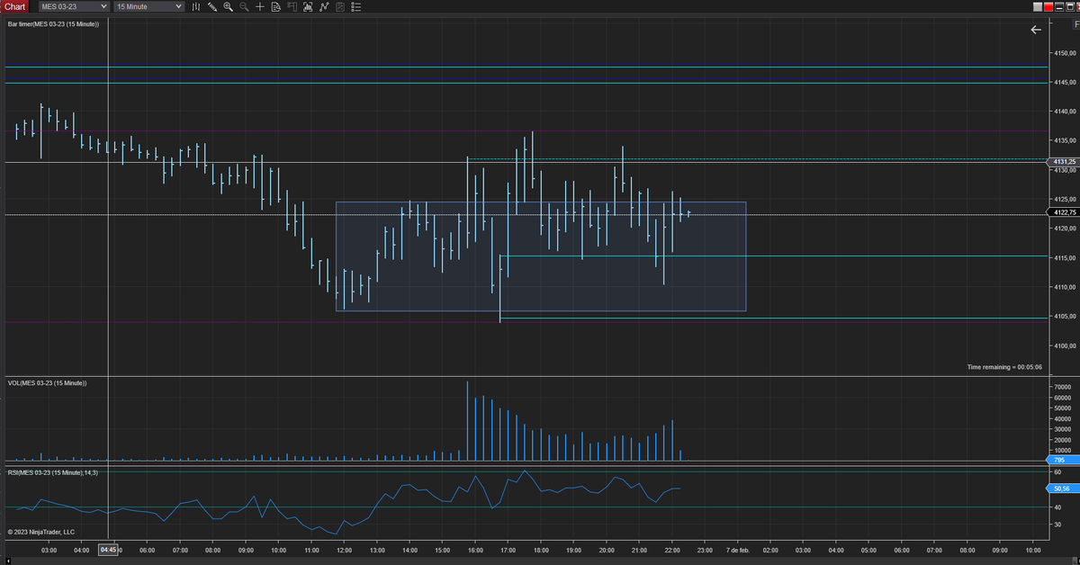Screen dimensions: 1080x565
Task: Select the crosshair cursor tool
Action: (x=260, y=6)
